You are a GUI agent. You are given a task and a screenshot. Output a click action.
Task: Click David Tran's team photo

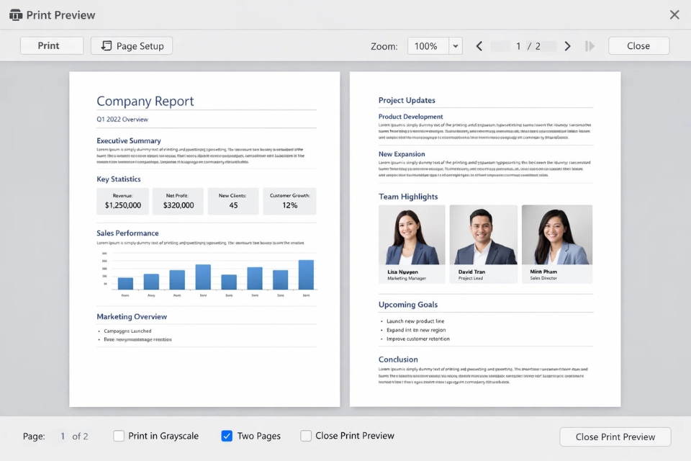[483, 236]
